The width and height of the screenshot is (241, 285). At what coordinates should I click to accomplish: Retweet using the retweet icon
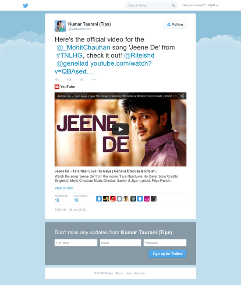(x=69, y=80)
